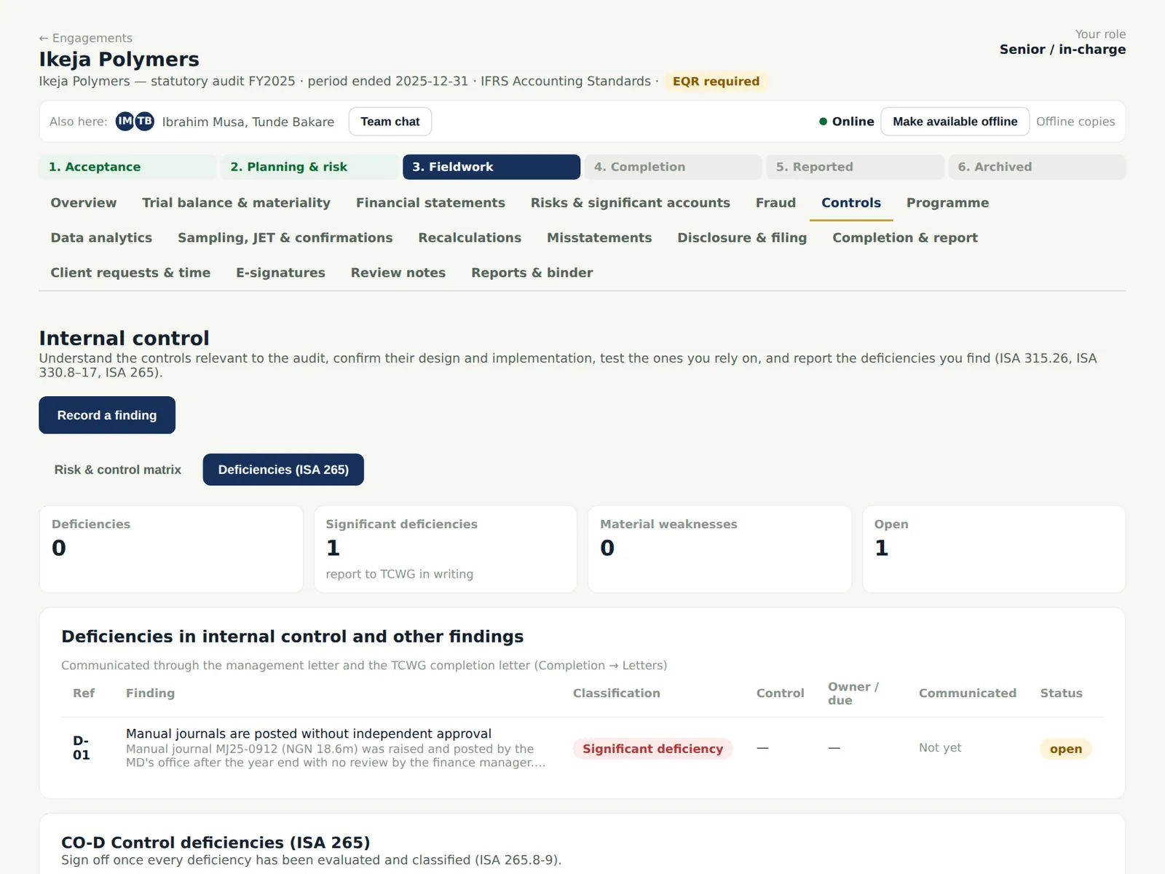The image size is (1165, 874).
Task: Select the 4. Completion stage
Action: coord(673,167)
